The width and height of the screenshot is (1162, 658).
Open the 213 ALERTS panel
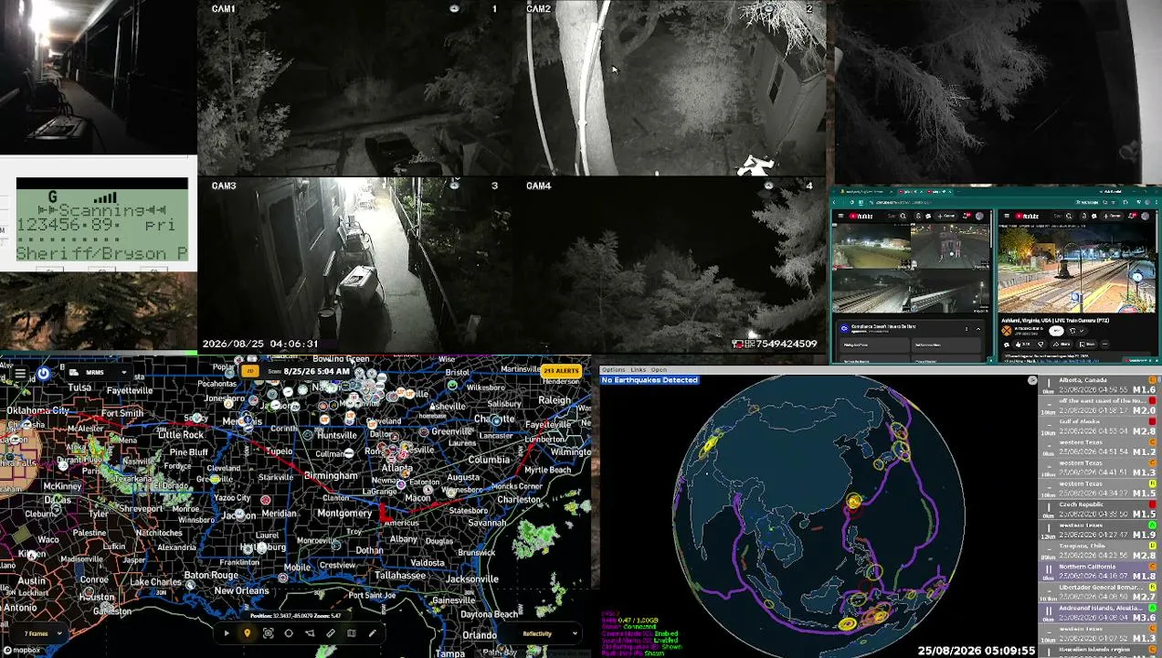pyautogui.click(x=561, y=371)
